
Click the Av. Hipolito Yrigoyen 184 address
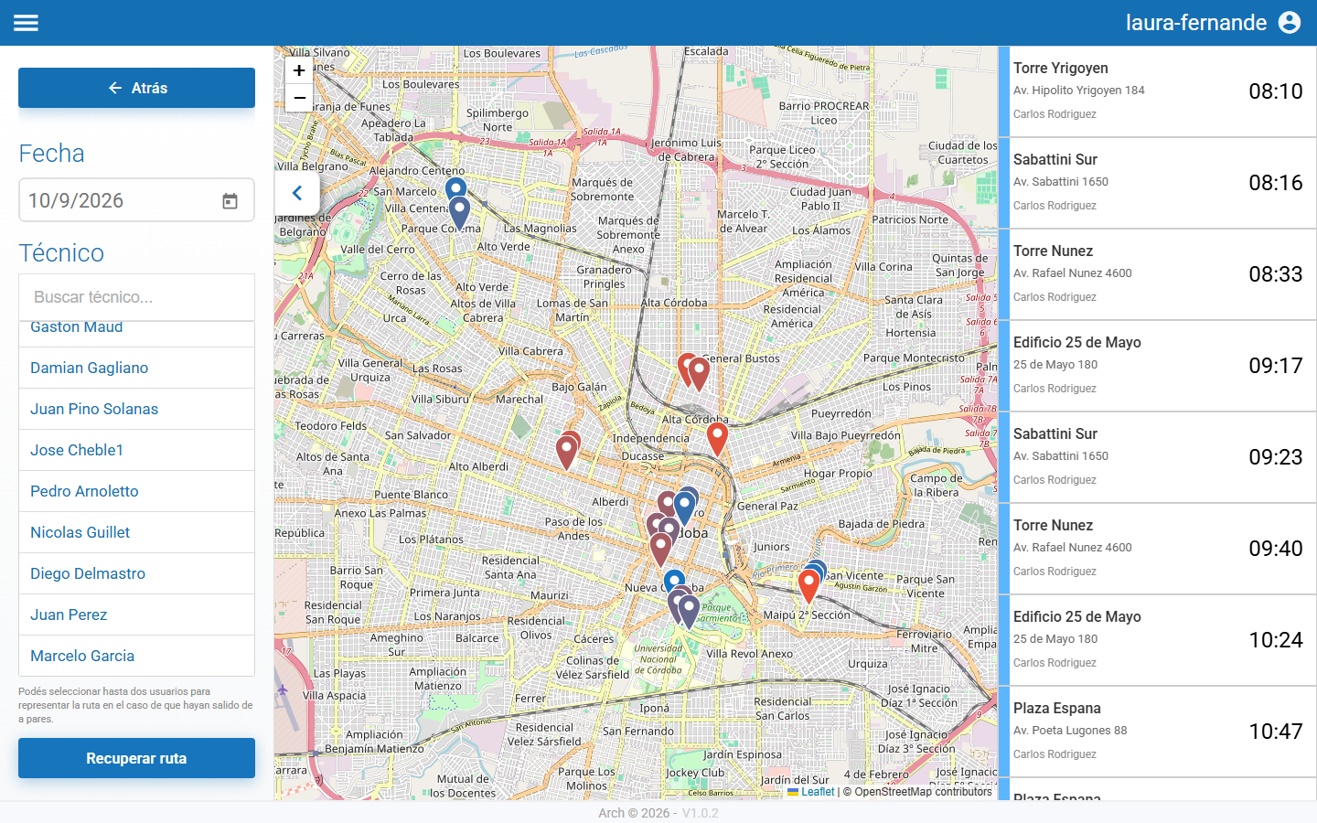[x=1079, y=91]
